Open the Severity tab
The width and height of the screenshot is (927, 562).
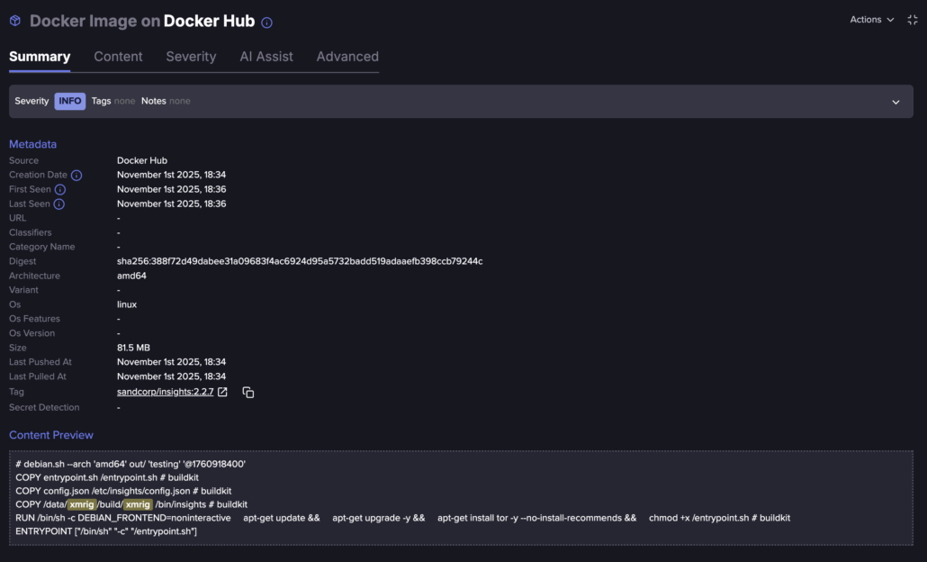(191, 57)
